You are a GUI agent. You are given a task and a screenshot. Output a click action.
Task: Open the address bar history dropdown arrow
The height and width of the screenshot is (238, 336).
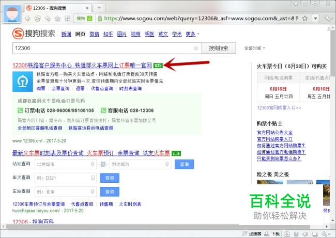coord(315,19)
